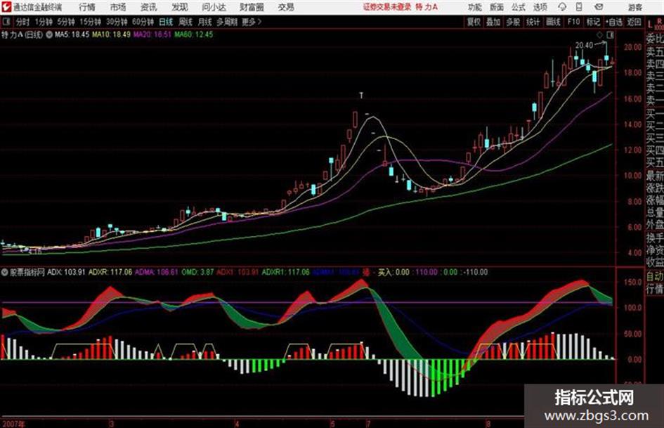Switch to the 15分钟 period tab

(90, 22)
